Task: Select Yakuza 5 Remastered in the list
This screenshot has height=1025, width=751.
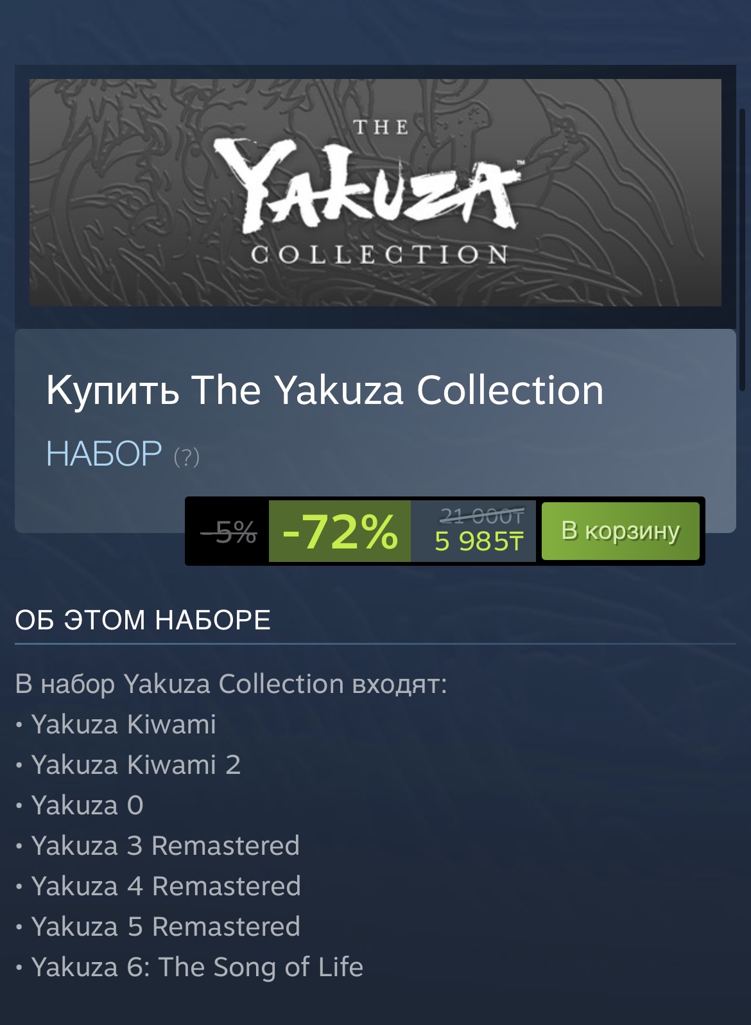Action: tap(166, 927)
